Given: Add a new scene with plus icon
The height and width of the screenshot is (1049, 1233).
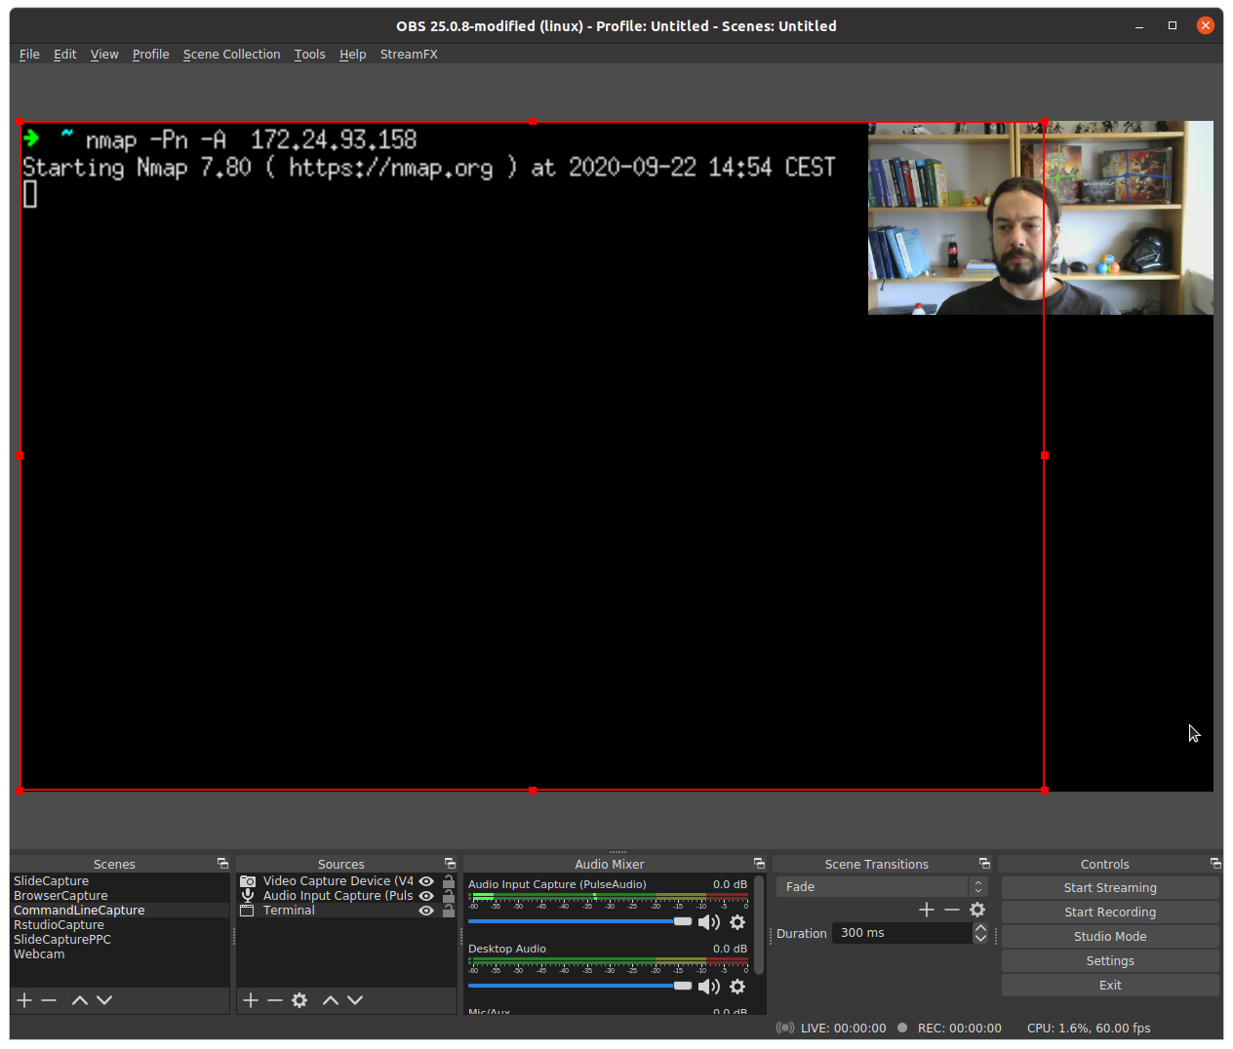Looking at the screenshot, I should 24,1000.
